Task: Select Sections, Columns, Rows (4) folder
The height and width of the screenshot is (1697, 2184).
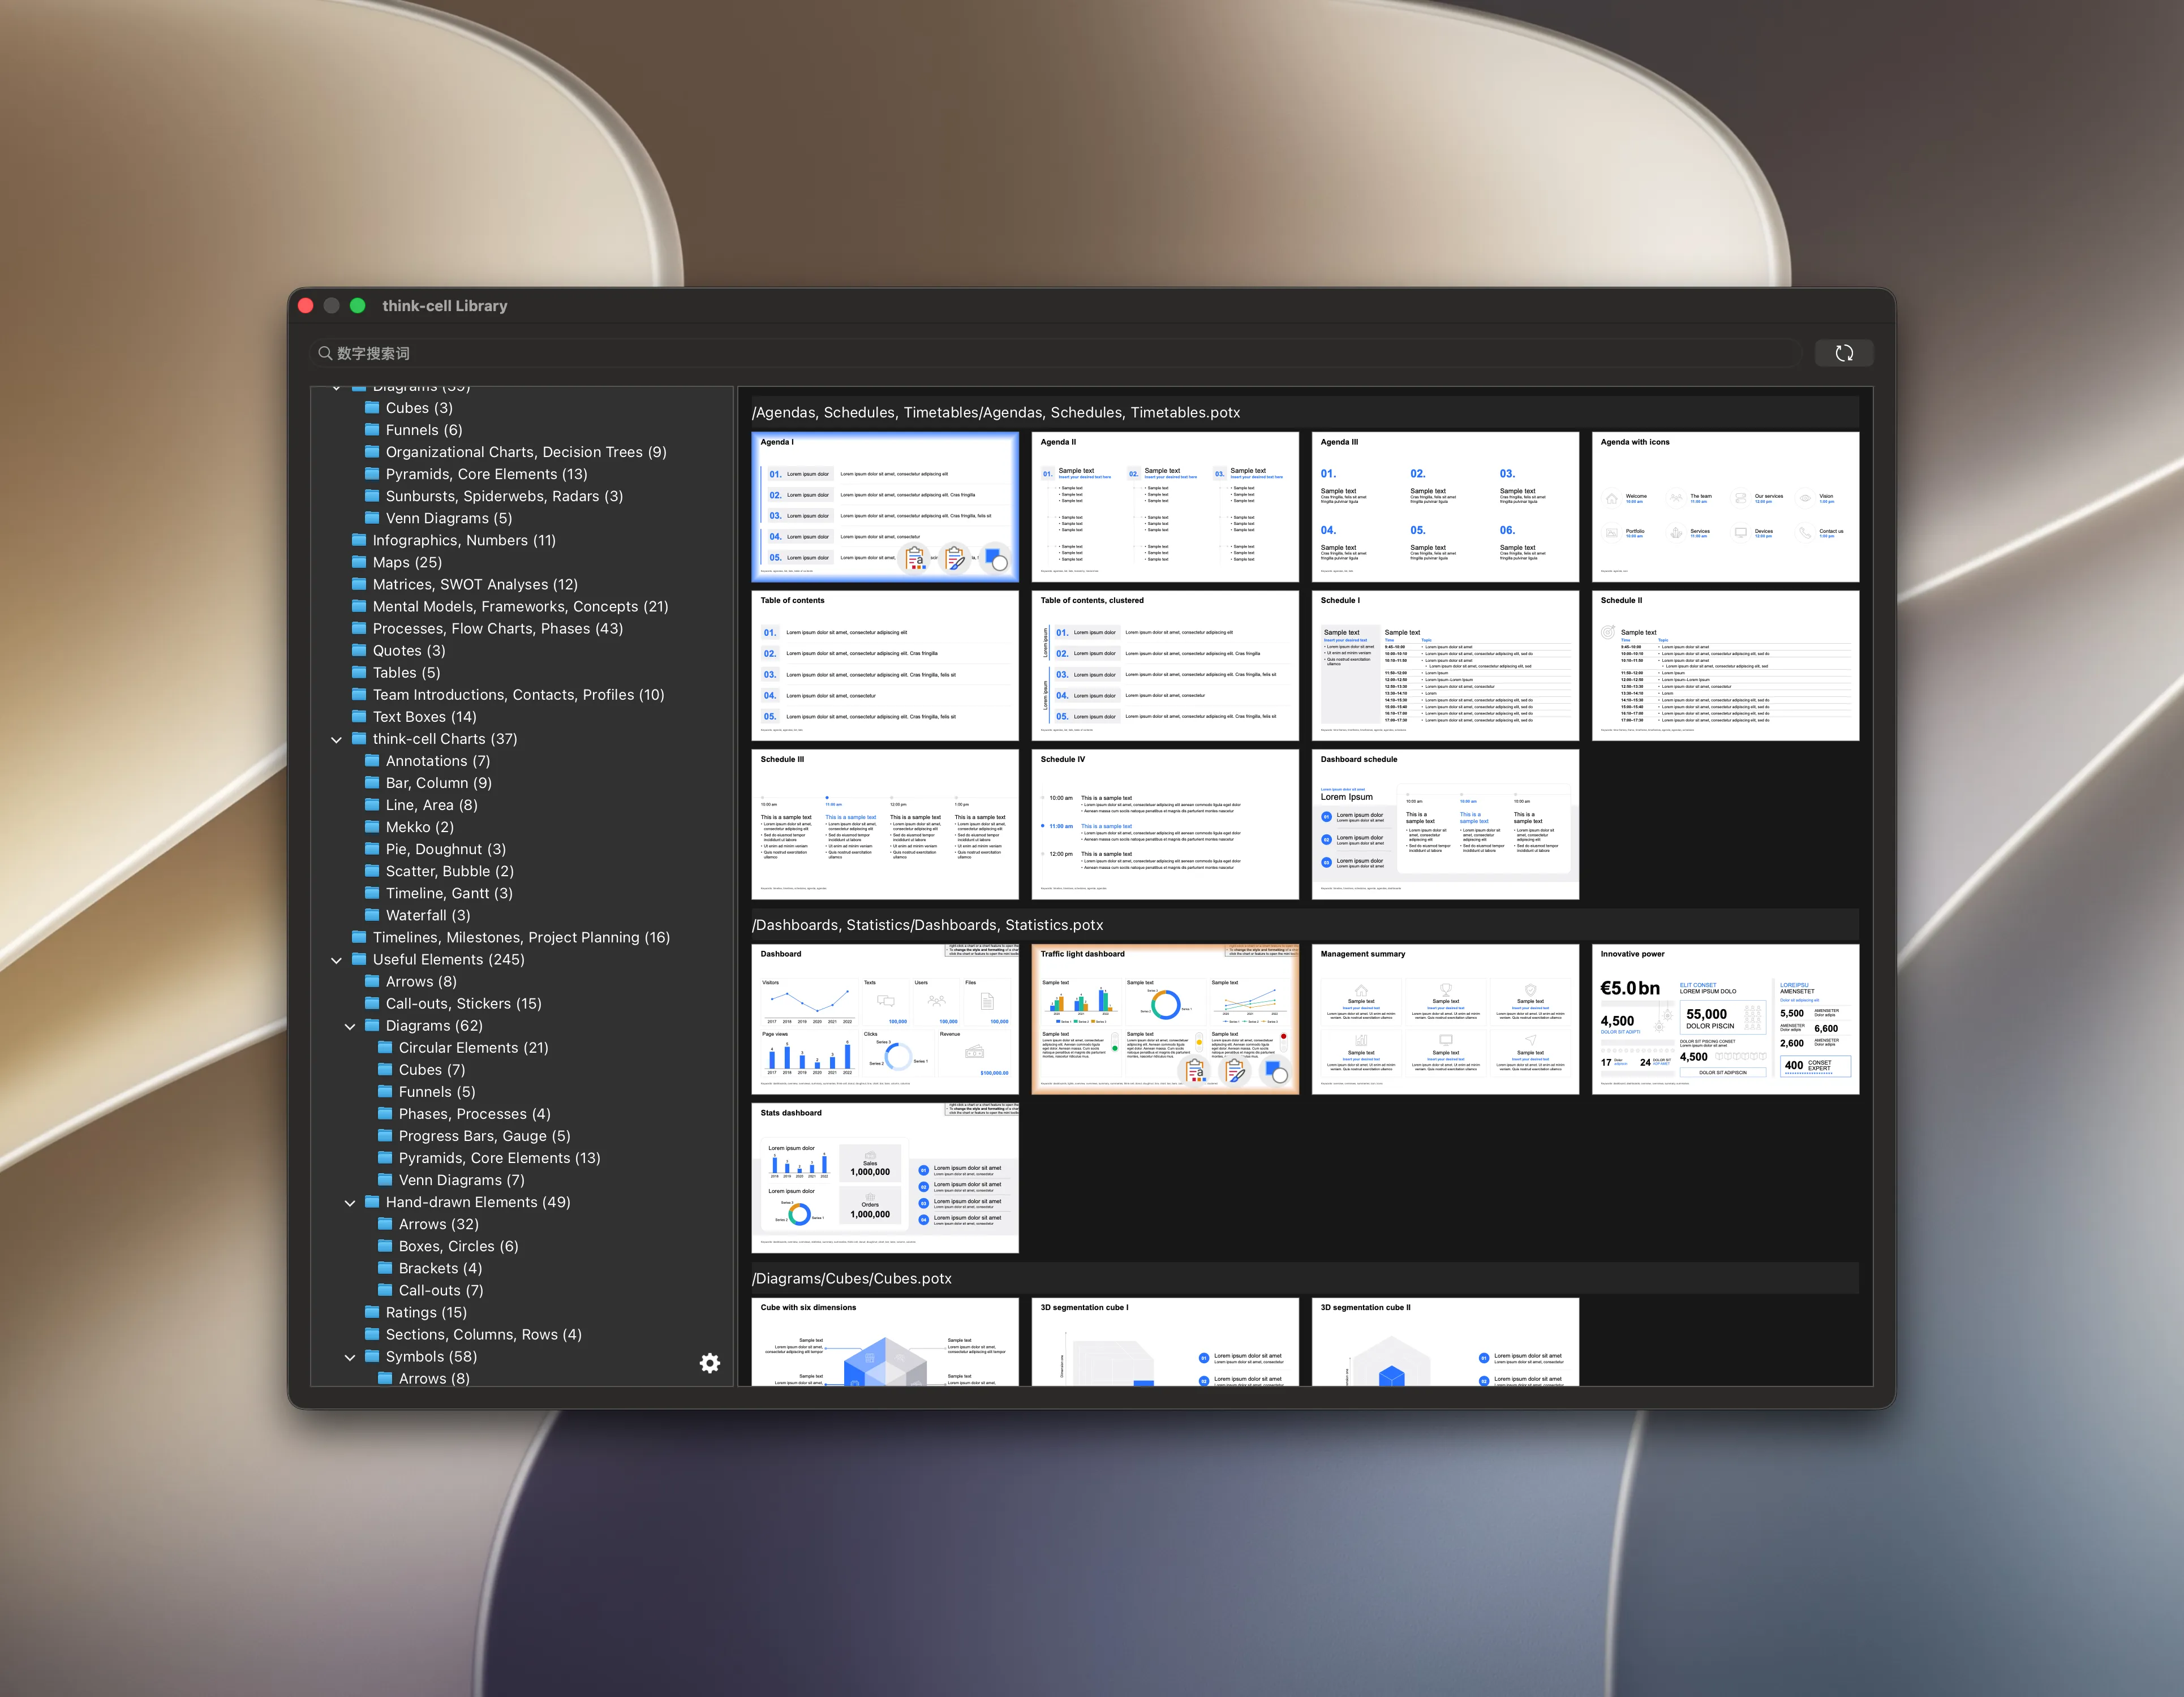Action: point(483,1334)
